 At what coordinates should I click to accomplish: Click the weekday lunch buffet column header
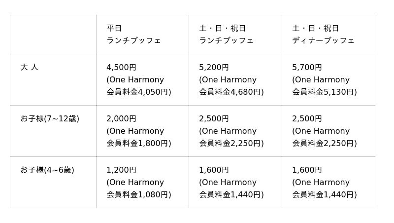[133, 35]
